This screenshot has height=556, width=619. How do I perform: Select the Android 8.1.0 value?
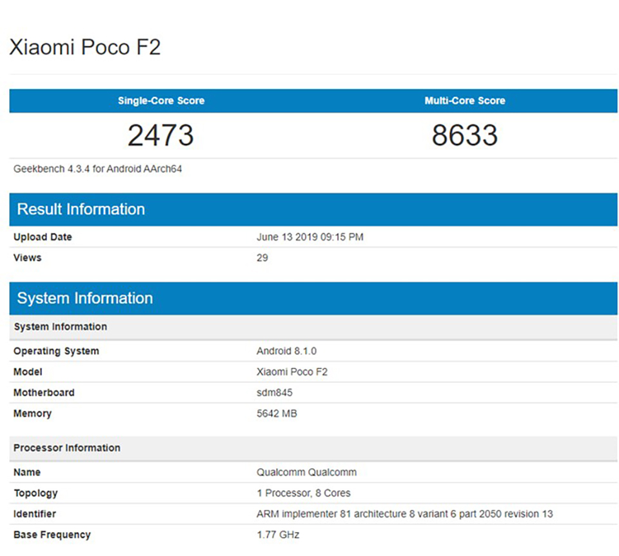pos(286,351)
